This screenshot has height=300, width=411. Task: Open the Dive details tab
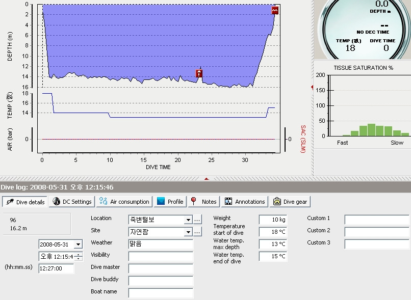pos(24,202)
